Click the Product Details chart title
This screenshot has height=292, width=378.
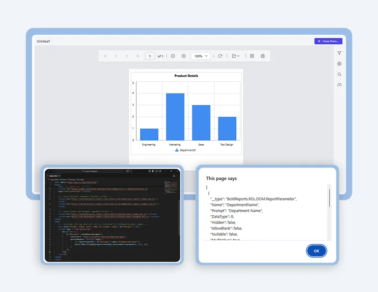187,76
